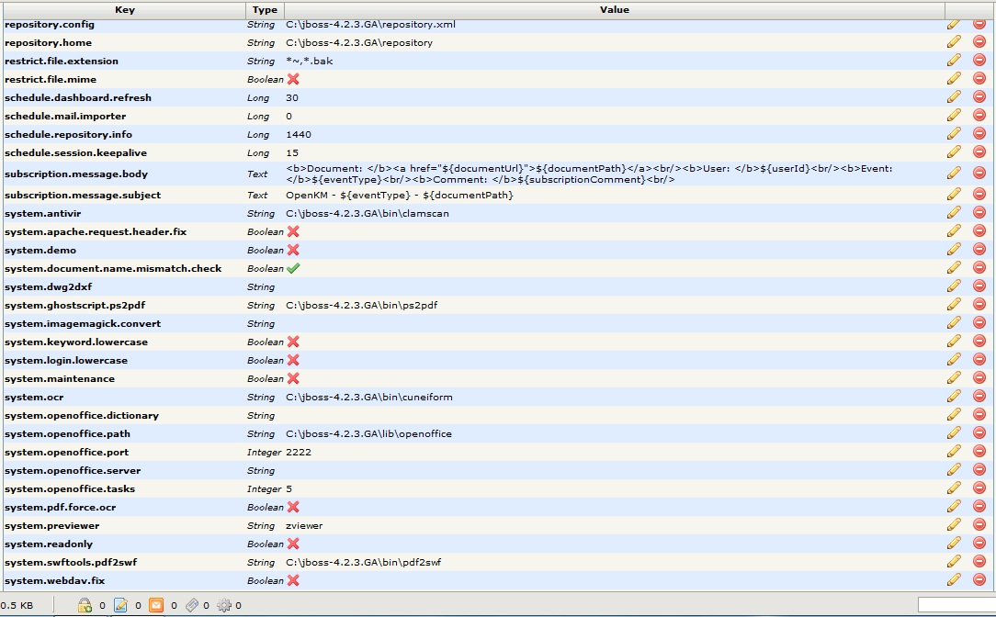Screen dimensions: 996x617
Task: Sort the table by the Key column header
Action: point(125,9)
